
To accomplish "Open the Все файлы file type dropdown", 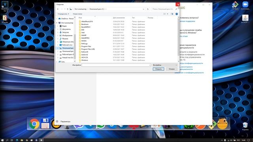I will pyautogui.click(x=165, y=65).
